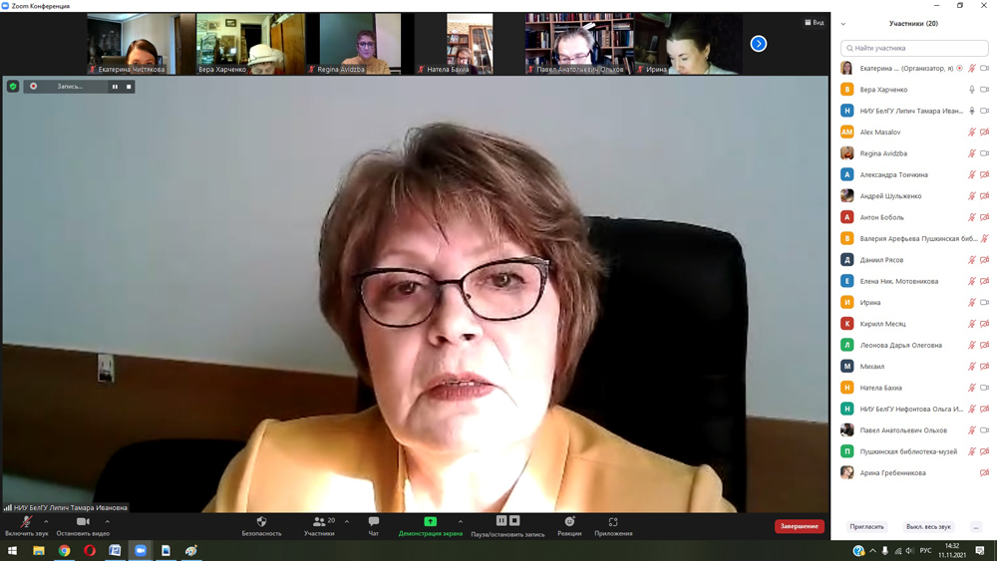
Task: Switch РУС input language indicator
Action: 926,550
